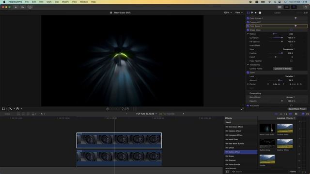Click the enhancement magic wand icon

tap(10, 109)
